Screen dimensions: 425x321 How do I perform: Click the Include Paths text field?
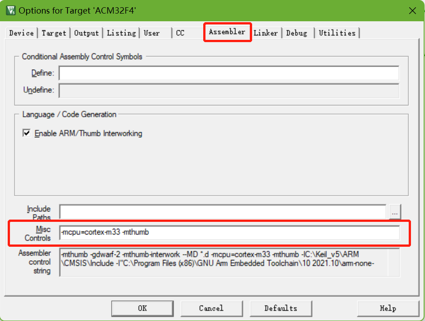(x=222, y=211)
